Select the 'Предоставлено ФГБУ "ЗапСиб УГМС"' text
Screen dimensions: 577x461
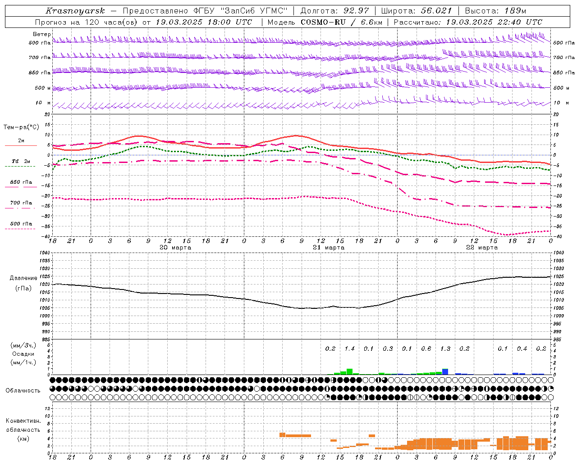206,11
